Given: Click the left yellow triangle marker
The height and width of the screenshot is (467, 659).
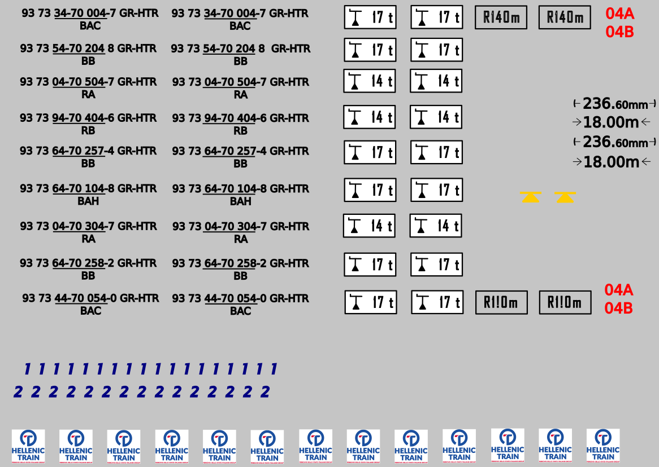Looking at the screenshot, I should [x=530, y=197].
